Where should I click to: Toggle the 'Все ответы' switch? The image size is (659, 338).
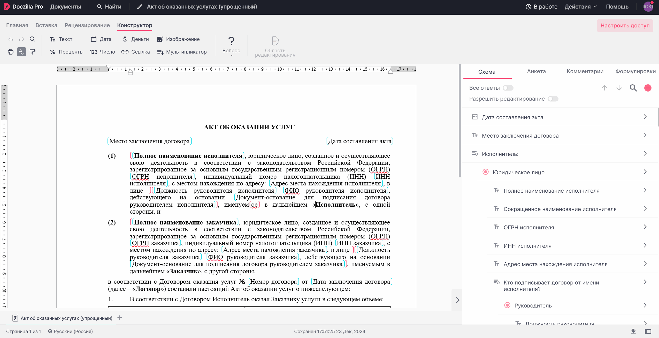[x=508, y=88]
